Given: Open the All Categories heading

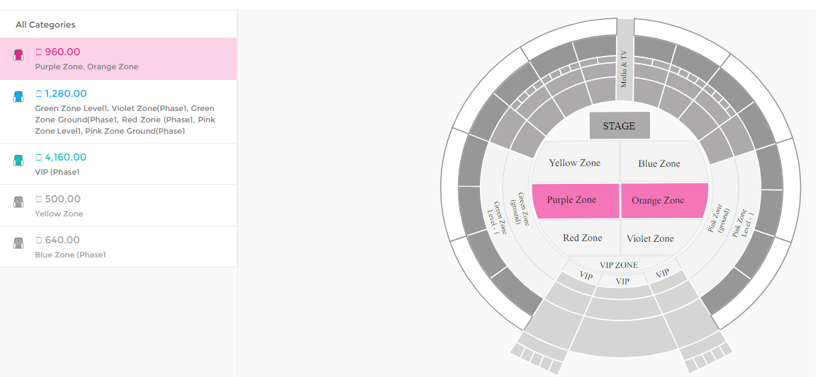Looking at the screenshot, I should tap(45, 25).
